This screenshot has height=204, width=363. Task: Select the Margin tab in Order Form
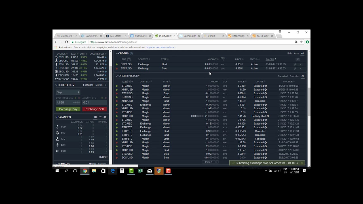pos(99,85)
